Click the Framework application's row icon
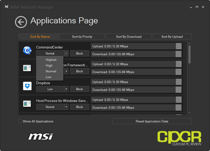The image size is (210, 151). pyautogui.click(x=27, y=68)
